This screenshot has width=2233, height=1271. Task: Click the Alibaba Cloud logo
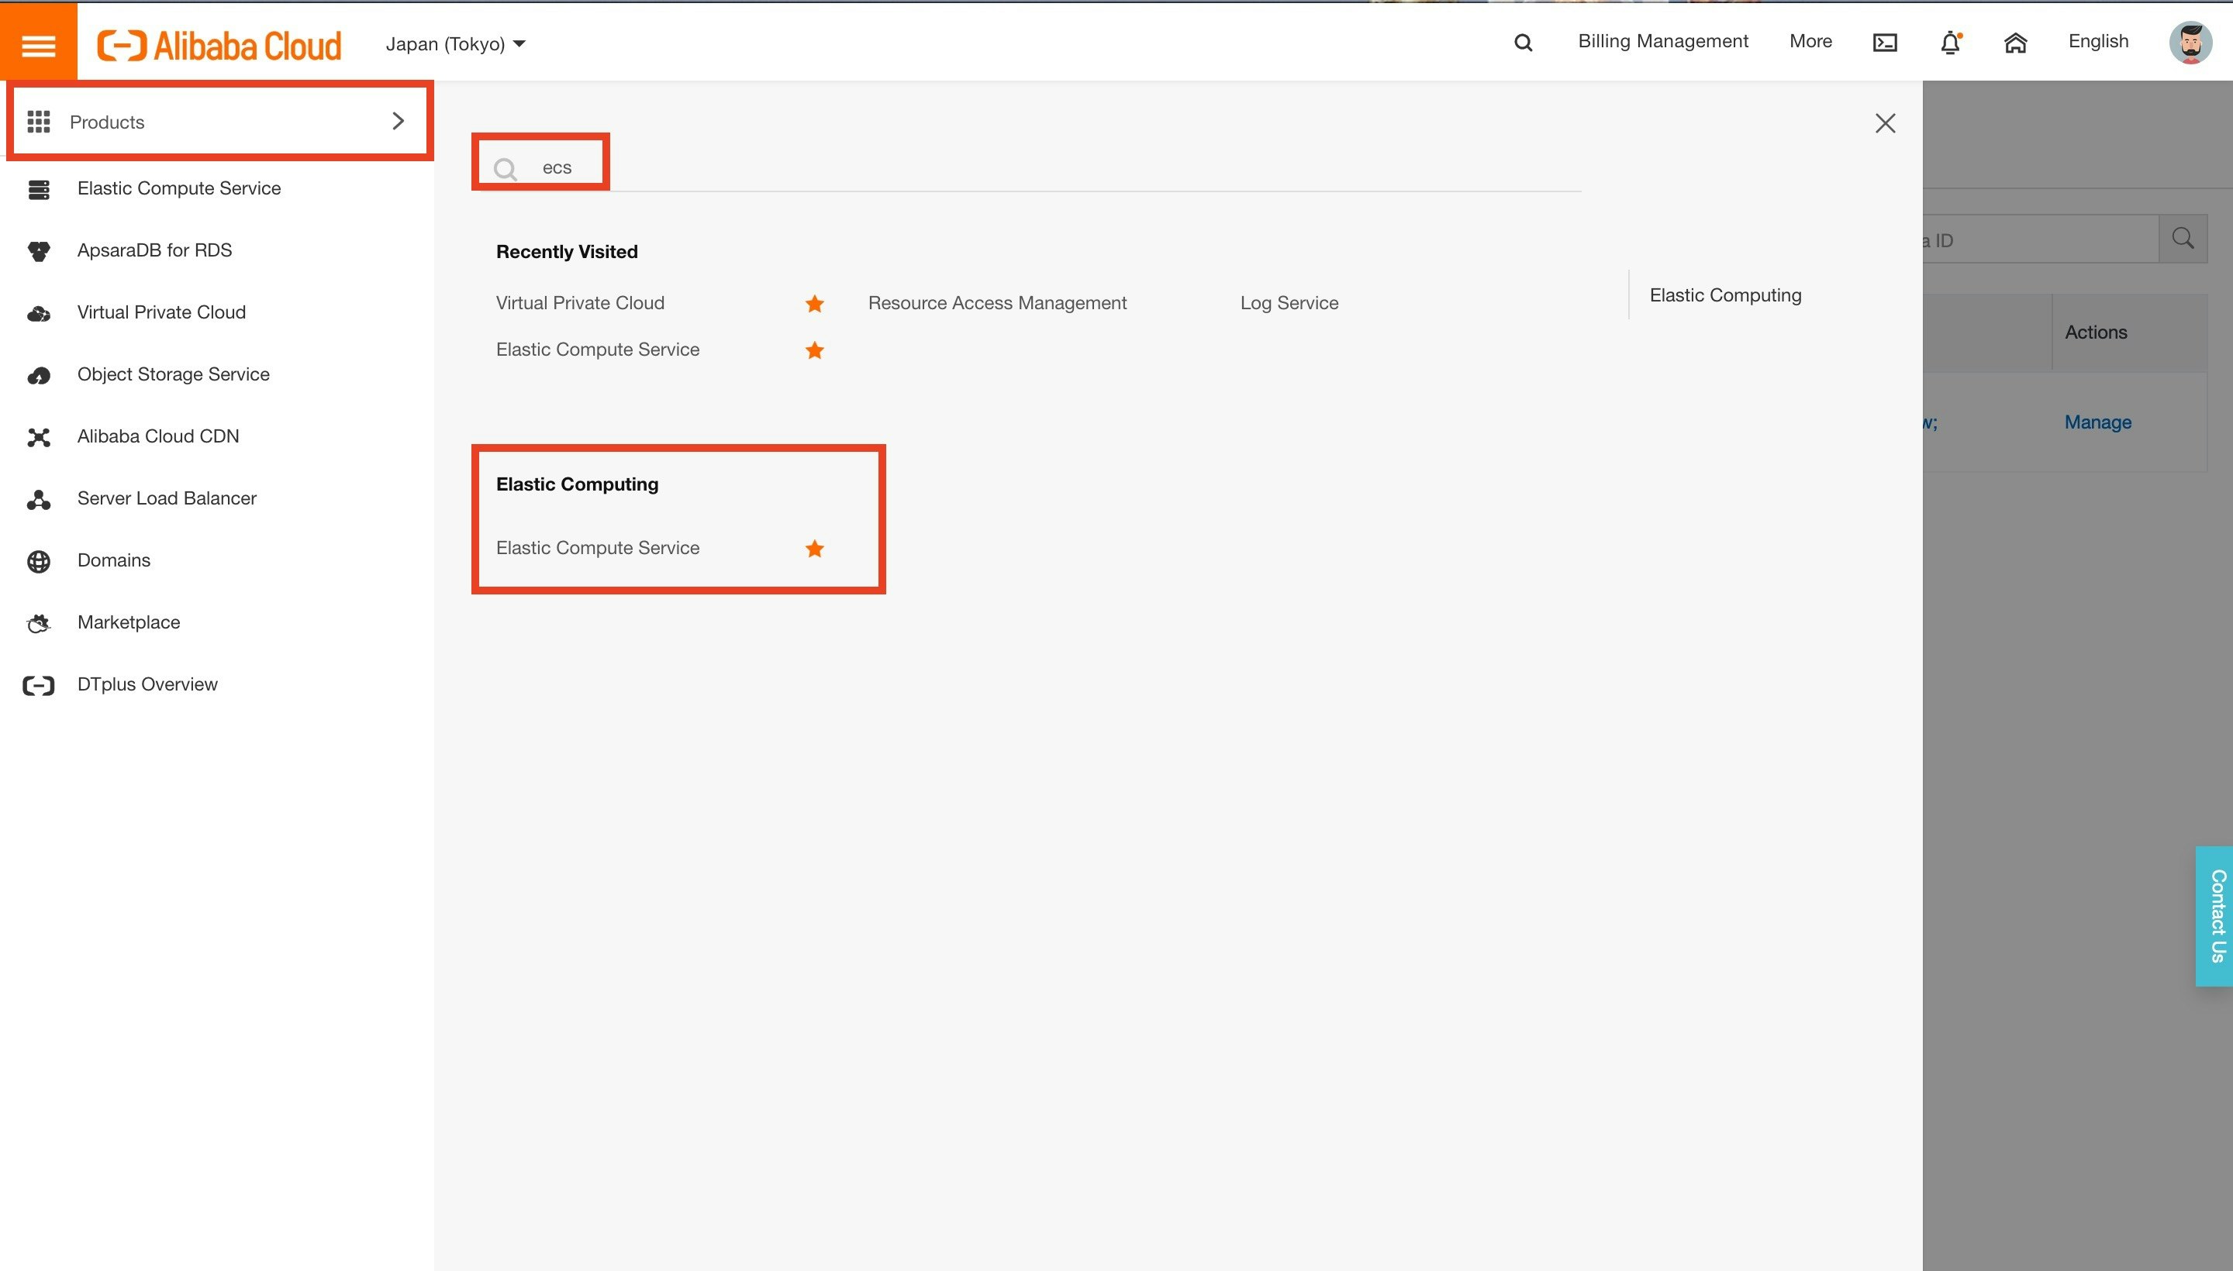pos(219,44)
